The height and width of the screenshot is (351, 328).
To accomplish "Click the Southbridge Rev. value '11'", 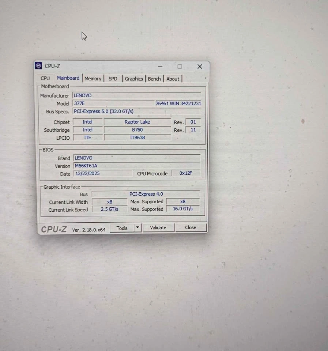I will 193,129.
